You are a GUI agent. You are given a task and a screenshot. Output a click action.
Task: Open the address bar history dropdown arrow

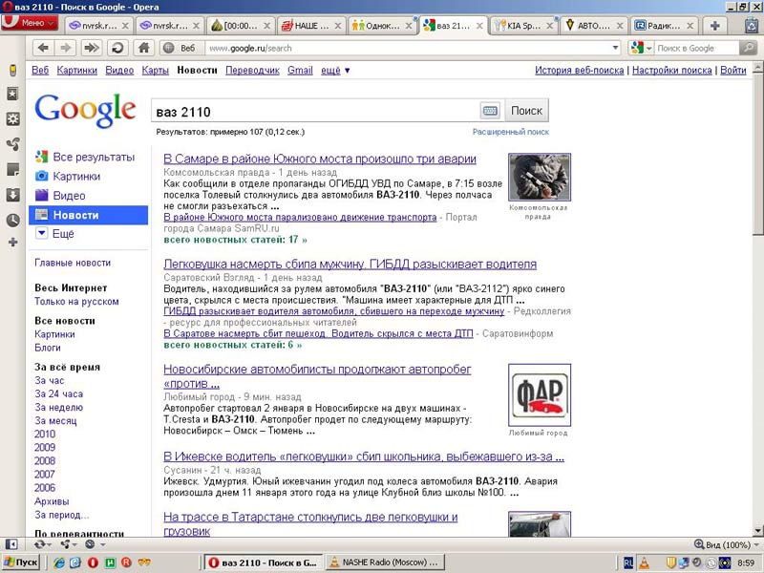(x=616, y=48)
